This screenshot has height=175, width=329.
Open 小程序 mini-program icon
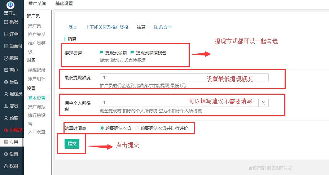pos(6,130)
